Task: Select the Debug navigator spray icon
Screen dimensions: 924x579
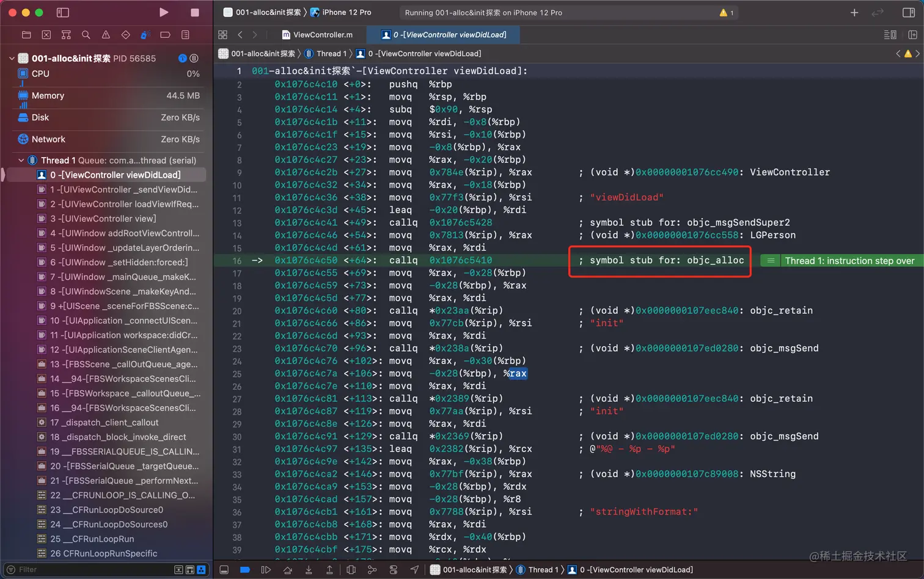Action: point(145,35)
